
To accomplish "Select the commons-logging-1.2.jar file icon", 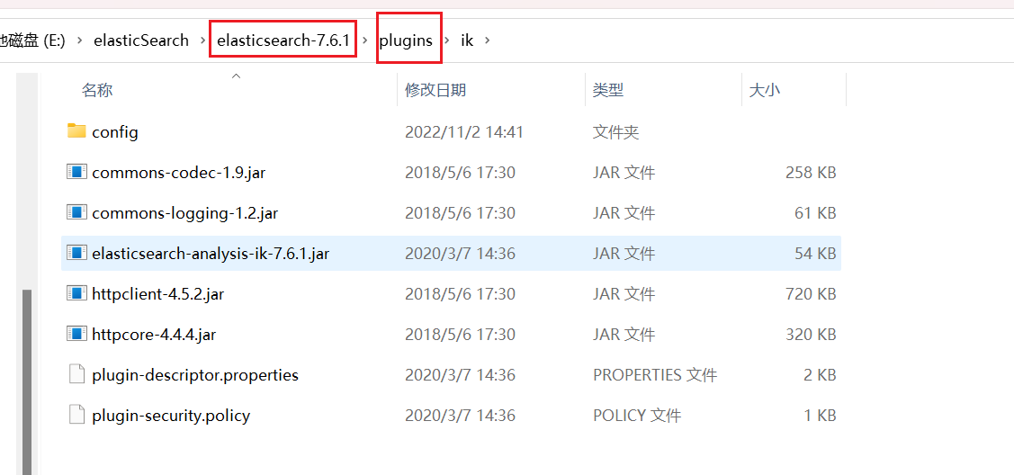I will click(76, 212).
